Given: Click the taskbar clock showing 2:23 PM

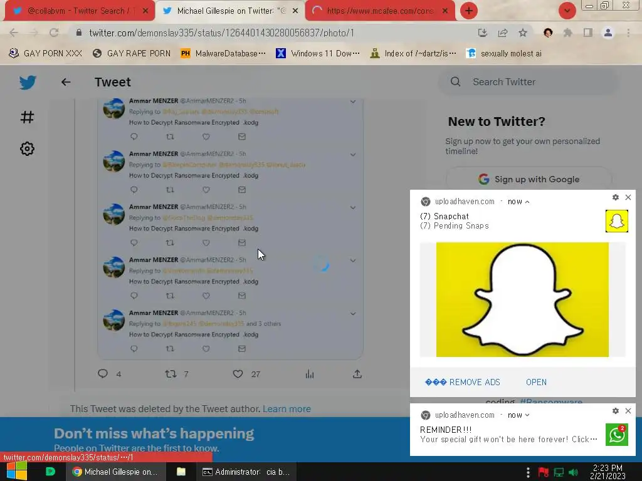Looking at the screenshot, I should tap(608, 472).
